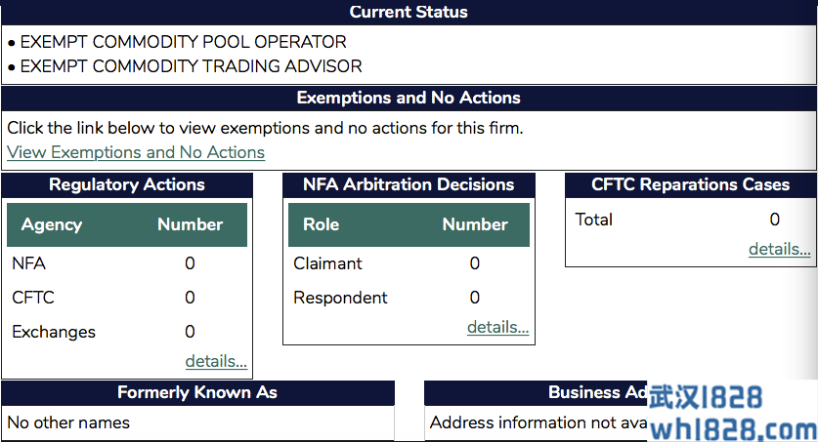This screenshot has width=818, height=442.
Task: Click the Formerly Known As header
Action: click(x=197, y=392)
